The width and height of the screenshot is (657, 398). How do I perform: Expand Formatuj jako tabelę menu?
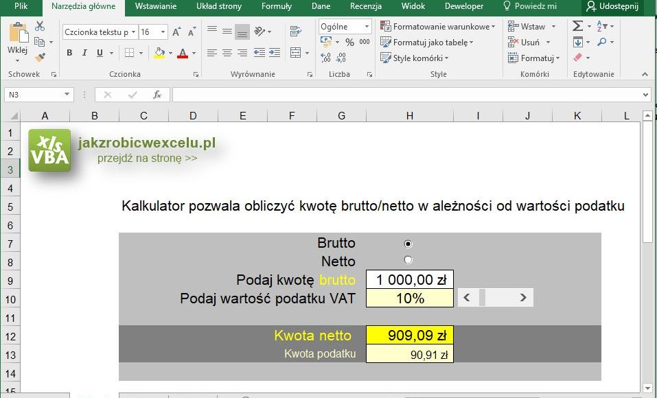click(426, 43)
